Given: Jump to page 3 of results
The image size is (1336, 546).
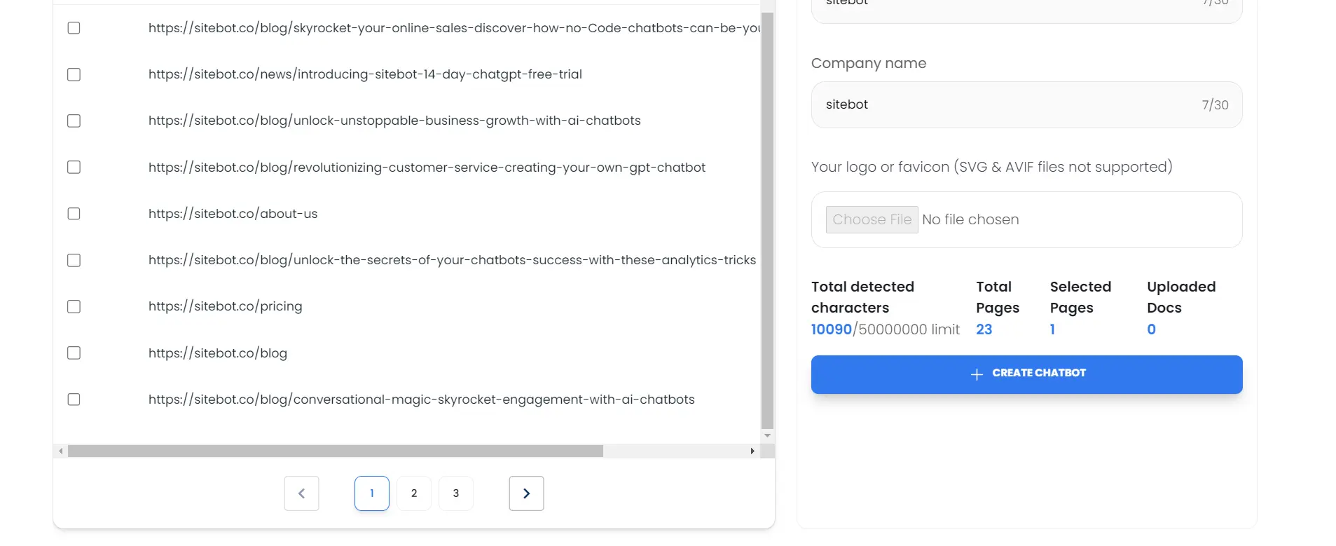Looking at the screenshot, I should click(x=456, y=493).
